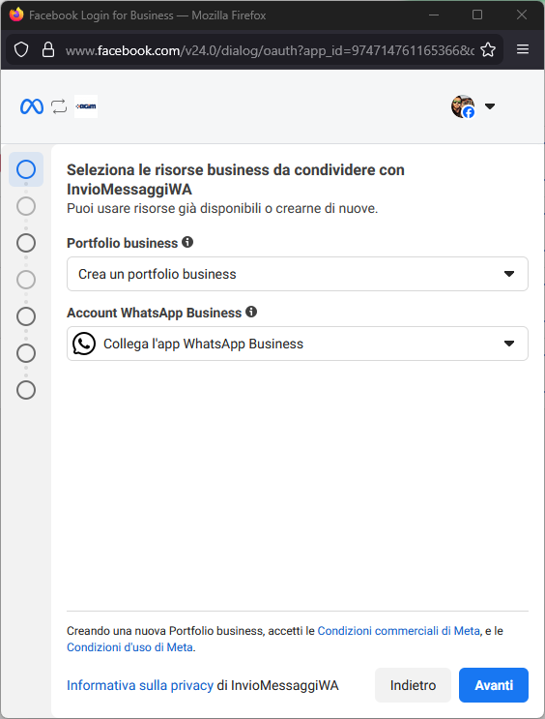This screenshot has width=545, height=719.
Task: Maximize the Firefox window
Action: pos(477,15)
